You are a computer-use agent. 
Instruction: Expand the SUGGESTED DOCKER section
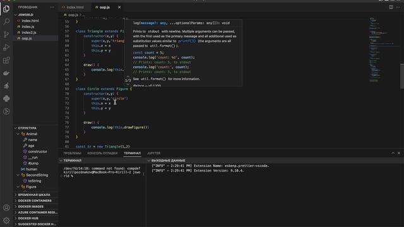tap(36, 224)
